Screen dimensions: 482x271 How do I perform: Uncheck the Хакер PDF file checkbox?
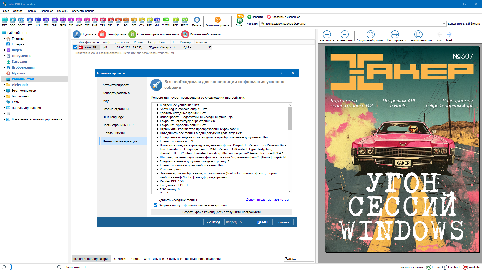75,47
